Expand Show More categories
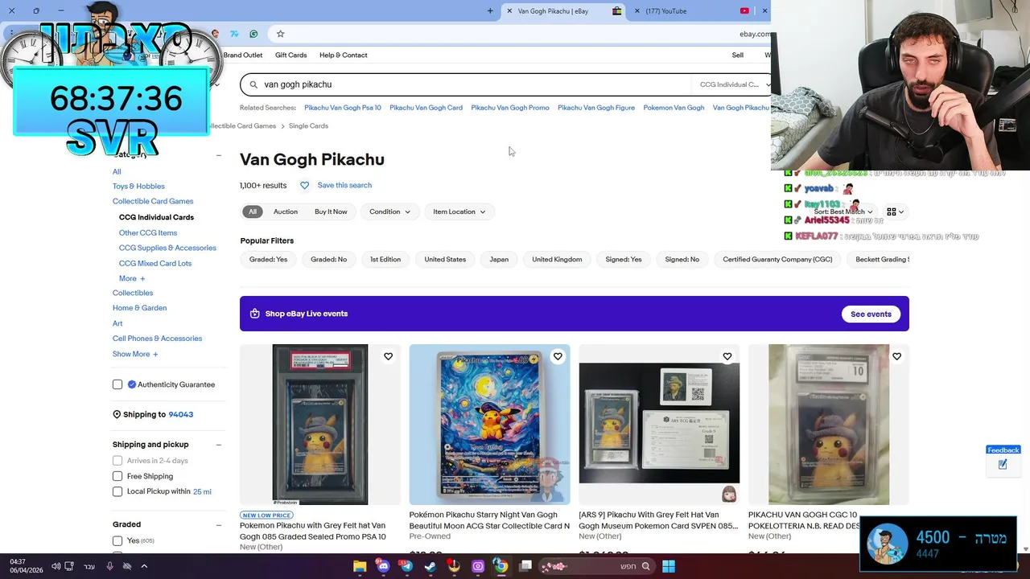This screenshot has height=579, width=1030. click(135, 354)
